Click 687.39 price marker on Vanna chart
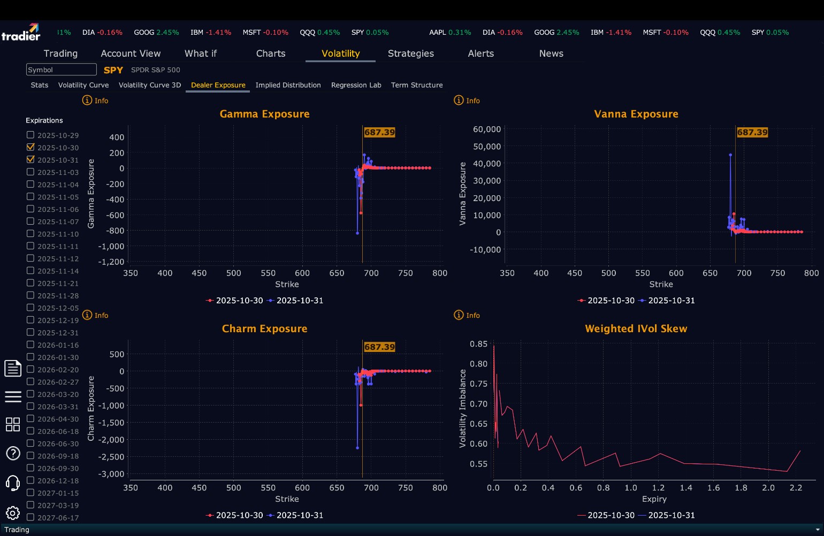 point(752,132)
